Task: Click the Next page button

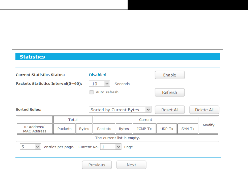Action: [131, 165]
